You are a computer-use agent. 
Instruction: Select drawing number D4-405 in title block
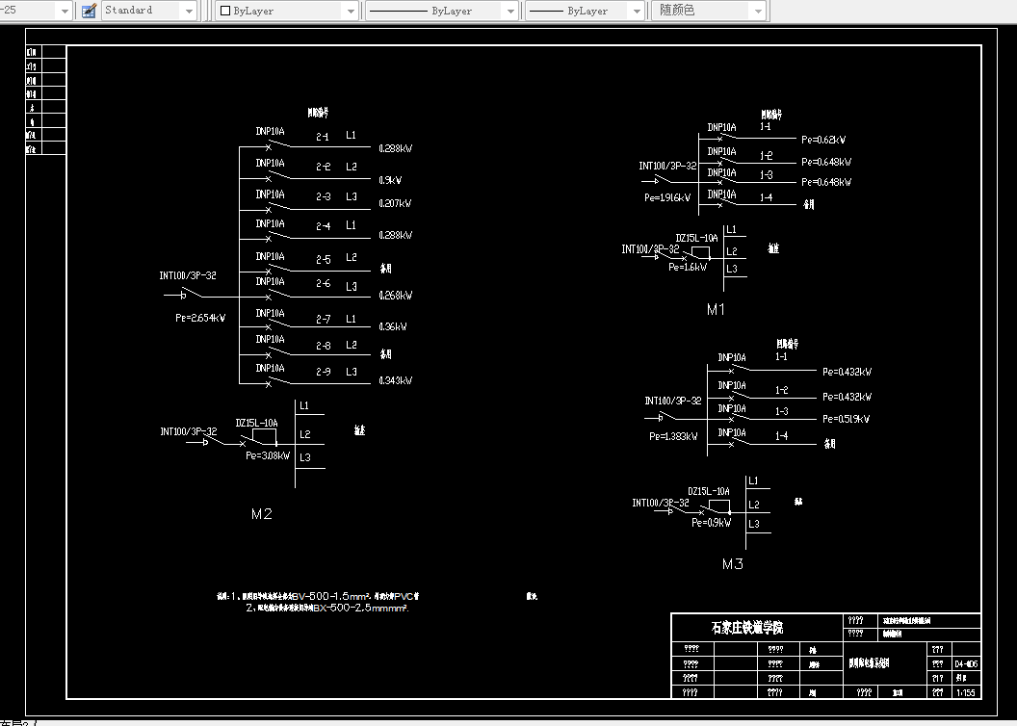tap(966, 663)
